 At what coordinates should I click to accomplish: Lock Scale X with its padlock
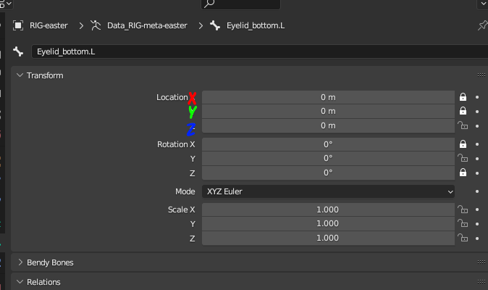pos(463,210)
